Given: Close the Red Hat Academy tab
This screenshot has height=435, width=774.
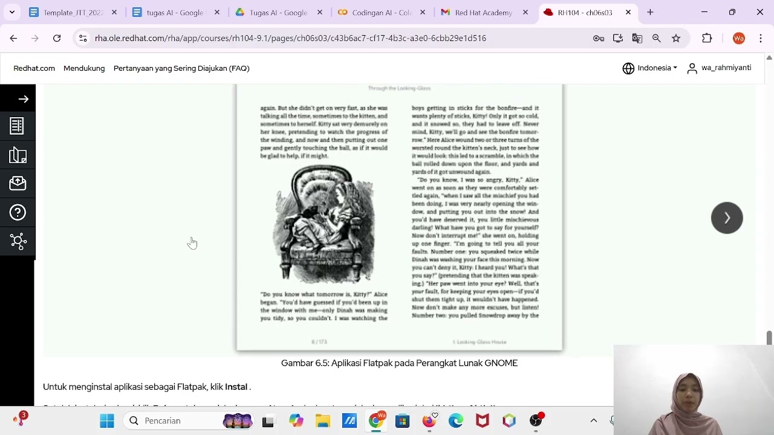Looking at the screenshot, I should pyautogui.click(x=525, y=12).
